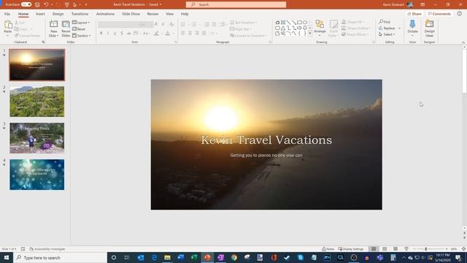Fit slide to current window icon
The height and width of the screenshot is (263, 467).
pyautogui.click(x=463, y=249)
